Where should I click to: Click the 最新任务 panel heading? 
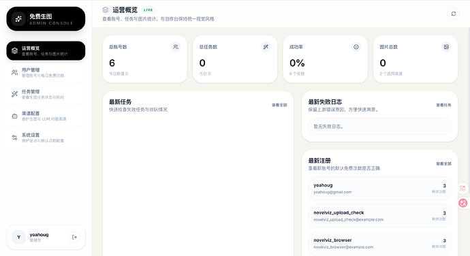[x=120, y=102]
